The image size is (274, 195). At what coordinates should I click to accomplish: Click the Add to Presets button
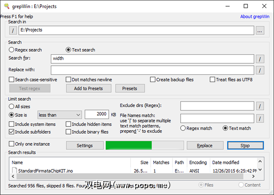[x=89, y=88]
